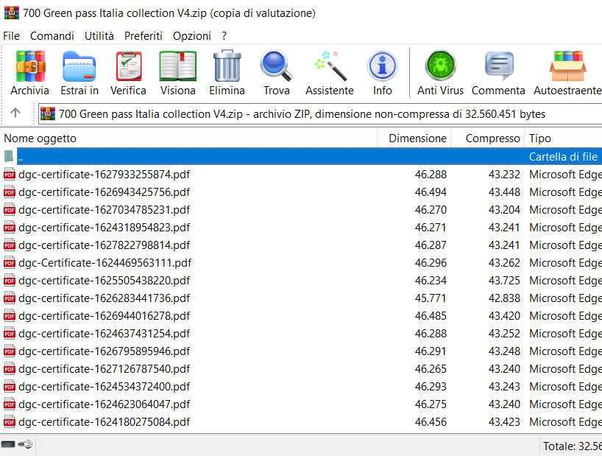Click the Estrai in extract icon
The height and width of the screenshot is (456, 602).
[x=79, y=73]
